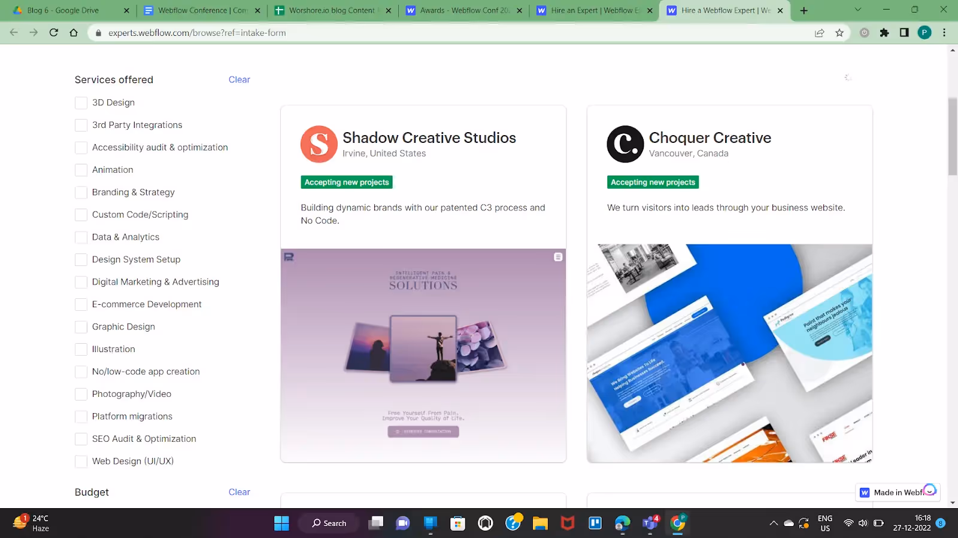Click the page vertical scrollbar thumb

pos(953,136)
